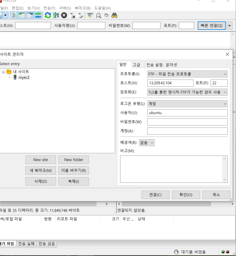Open the 로그온 유형(L) dropdown

pyautogui.click(x=187, y=104)
